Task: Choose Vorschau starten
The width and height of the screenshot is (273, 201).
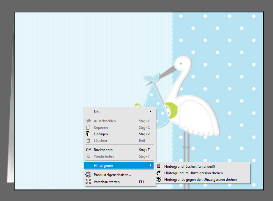Action: [x=119, y=182]
